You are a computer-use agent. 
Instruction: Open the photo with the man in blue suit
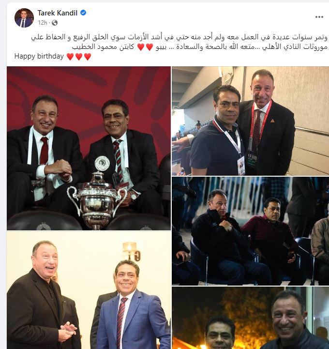(89, 290)
